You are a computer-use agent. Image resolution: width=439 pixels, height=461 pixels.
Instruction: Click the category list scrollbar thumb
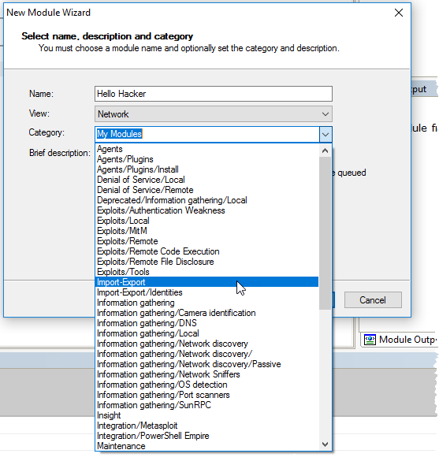point(325,233)
